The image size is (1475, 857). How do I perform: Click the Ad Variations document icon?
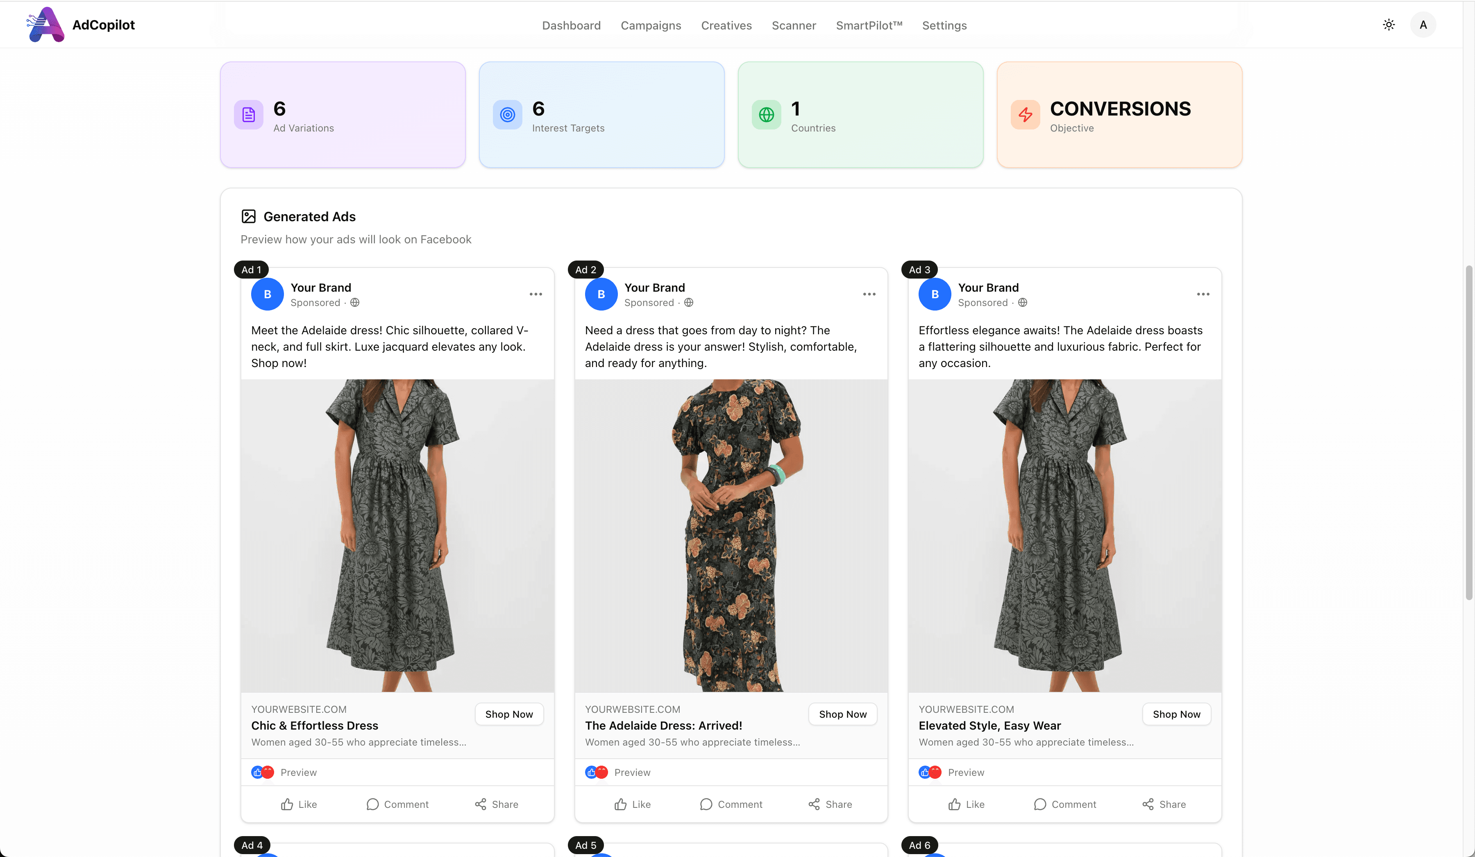pyautogui.click(x=249, y=115)
